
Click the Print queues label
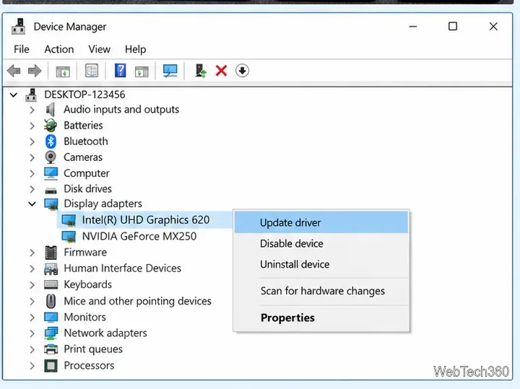coord(93,349)
